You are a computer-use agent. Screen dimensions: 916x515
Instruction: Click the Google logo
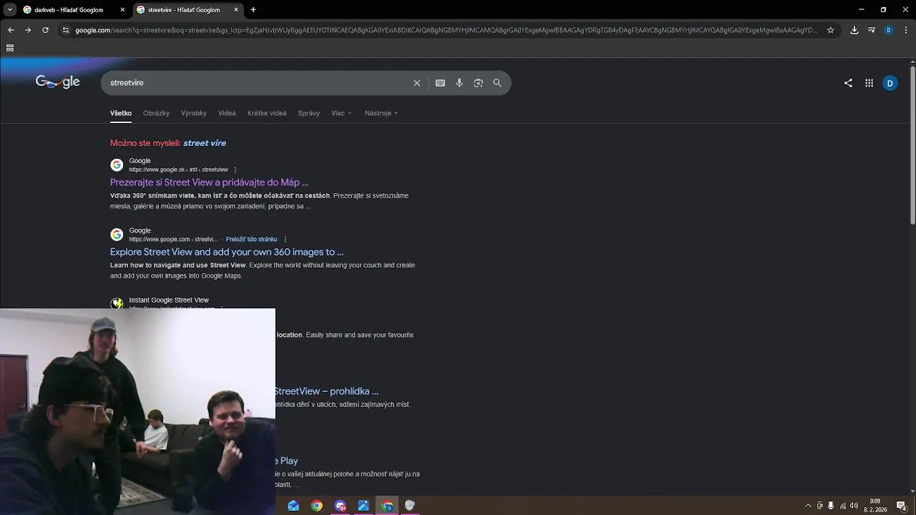[58, 82]
